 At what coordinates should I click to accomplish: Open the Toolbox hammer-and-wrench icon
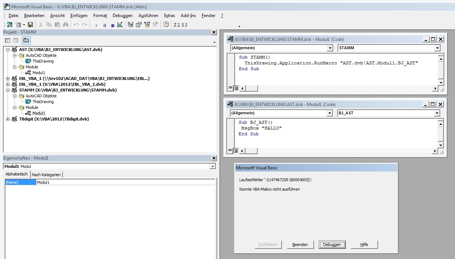coord(155,25)
